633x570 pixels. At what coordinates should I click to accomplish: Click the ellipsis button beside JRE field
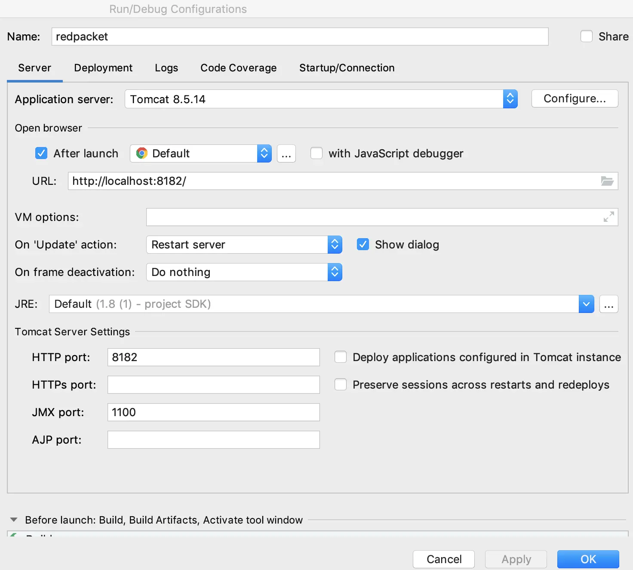pos(608,304)
